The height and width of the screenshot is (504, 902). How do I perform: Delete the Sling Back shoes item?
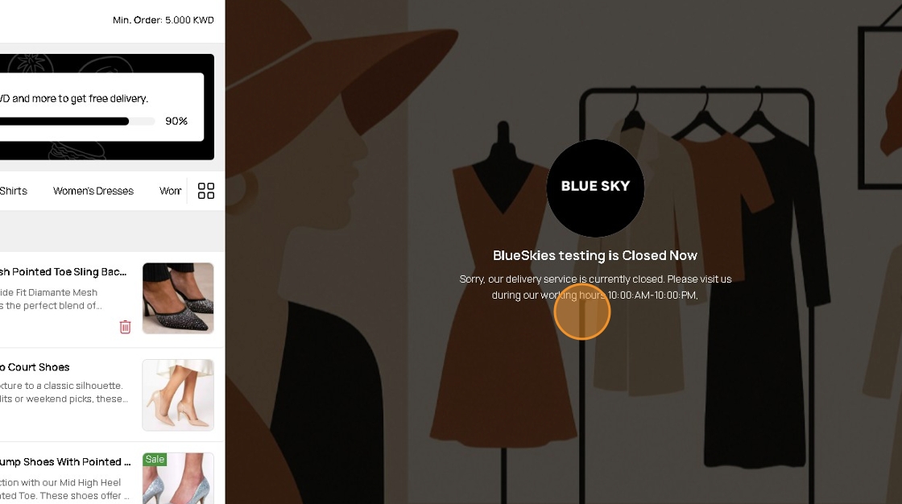(x=125, y=327)
